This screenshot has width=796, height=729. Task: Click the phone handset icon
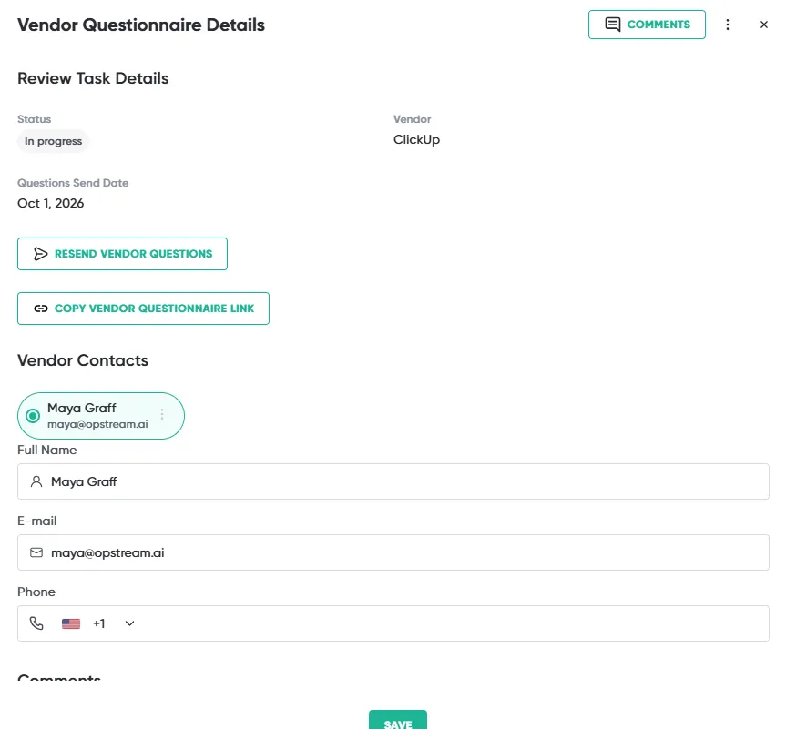[x=36, y=623]
